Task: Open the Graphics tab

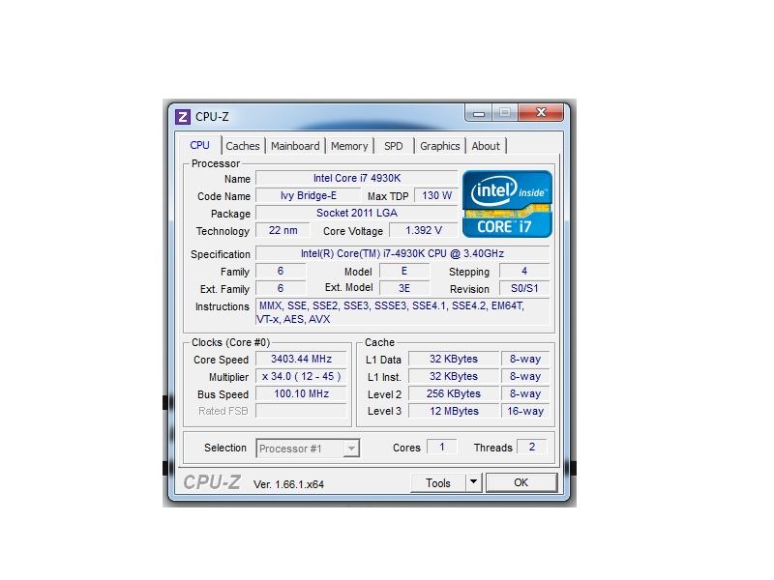Action: click(439, 146)
